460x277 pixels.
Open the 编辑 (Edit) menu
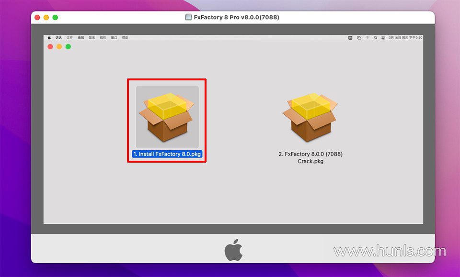80,38
